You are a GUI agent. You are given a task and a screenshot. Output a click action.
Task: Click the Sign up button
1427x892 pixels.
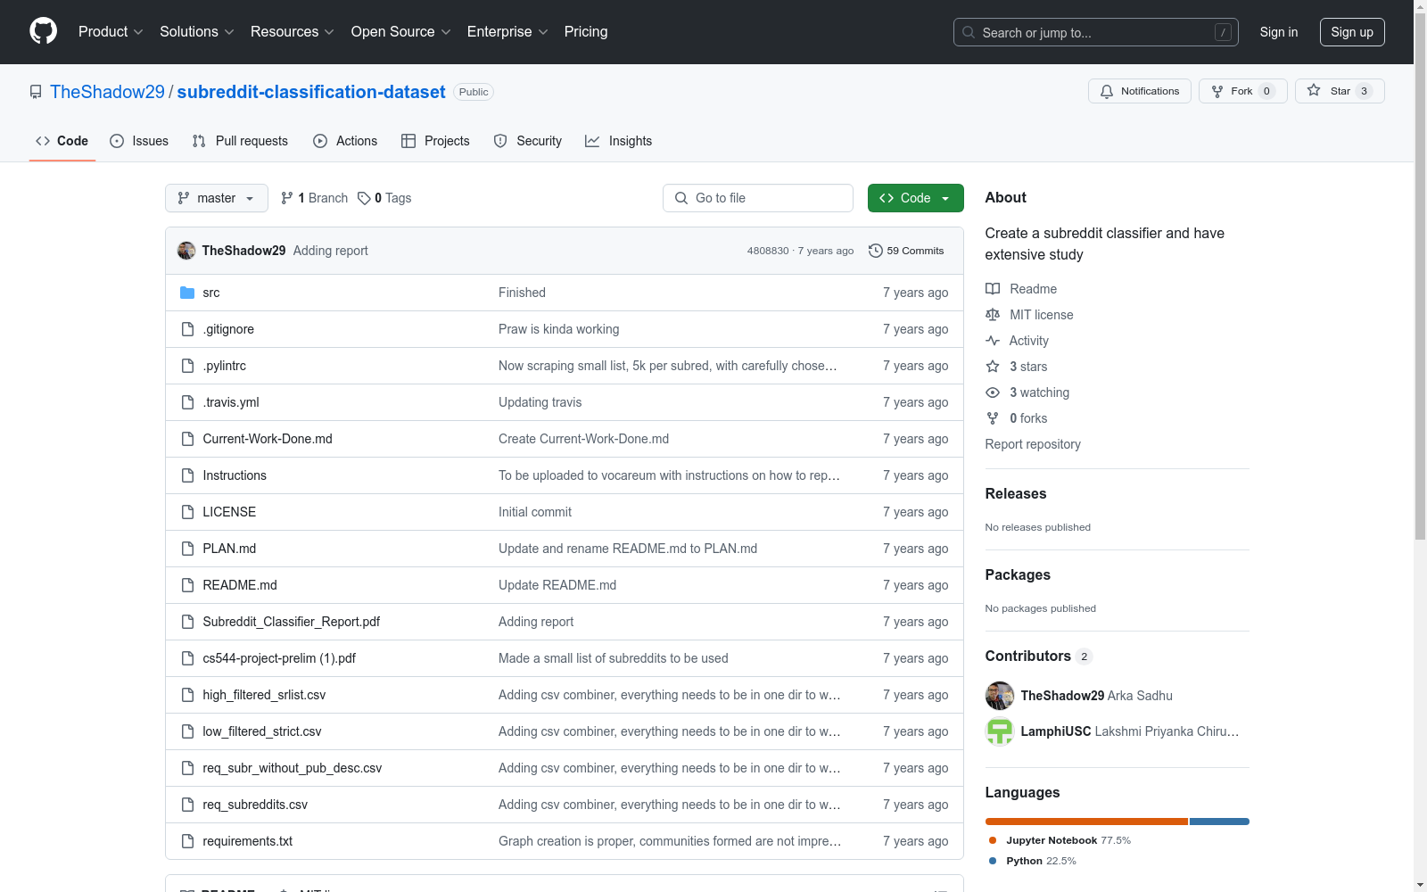(1352, 32)
